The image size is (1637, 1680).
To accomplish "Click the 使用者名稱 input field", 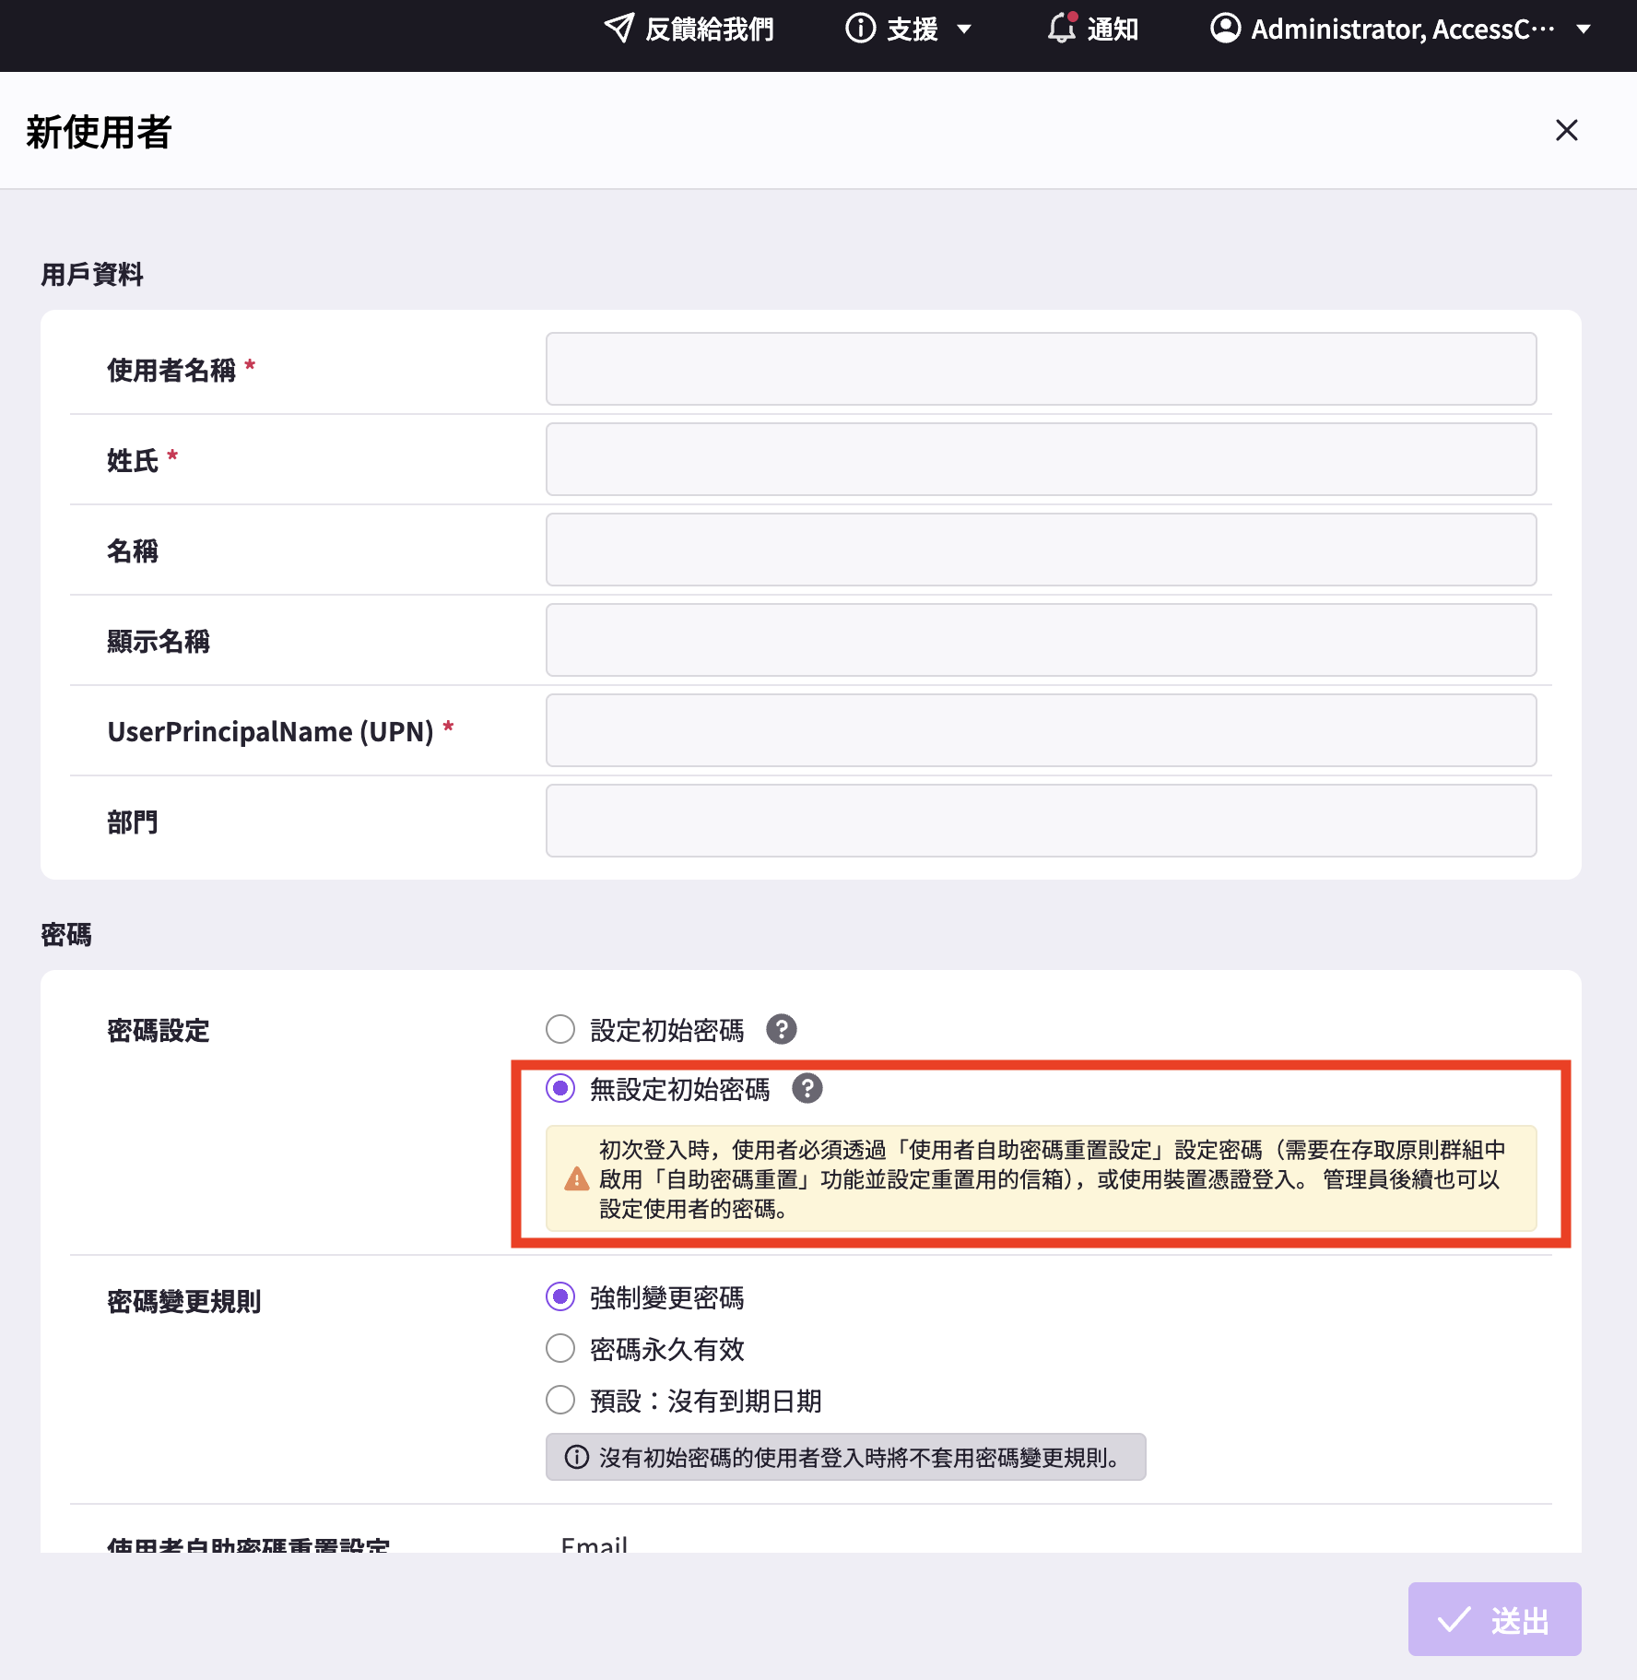I will click(x=1041, y=369).
